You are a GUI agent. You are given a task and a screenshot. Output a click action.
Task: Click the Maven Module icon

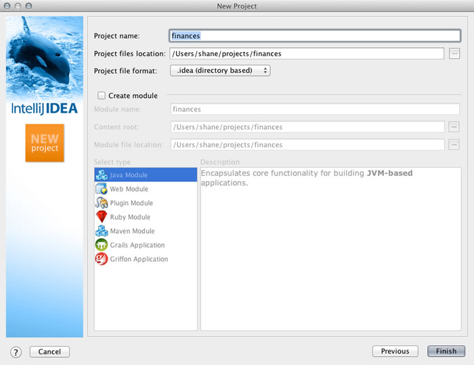click(x=102, y=231)
